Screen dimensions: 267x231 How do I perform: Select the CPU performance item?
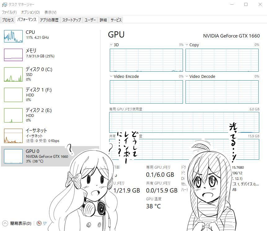(50, 36)
